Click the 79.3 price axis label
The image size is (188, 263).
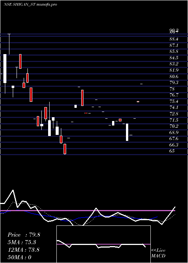(174, 83)
